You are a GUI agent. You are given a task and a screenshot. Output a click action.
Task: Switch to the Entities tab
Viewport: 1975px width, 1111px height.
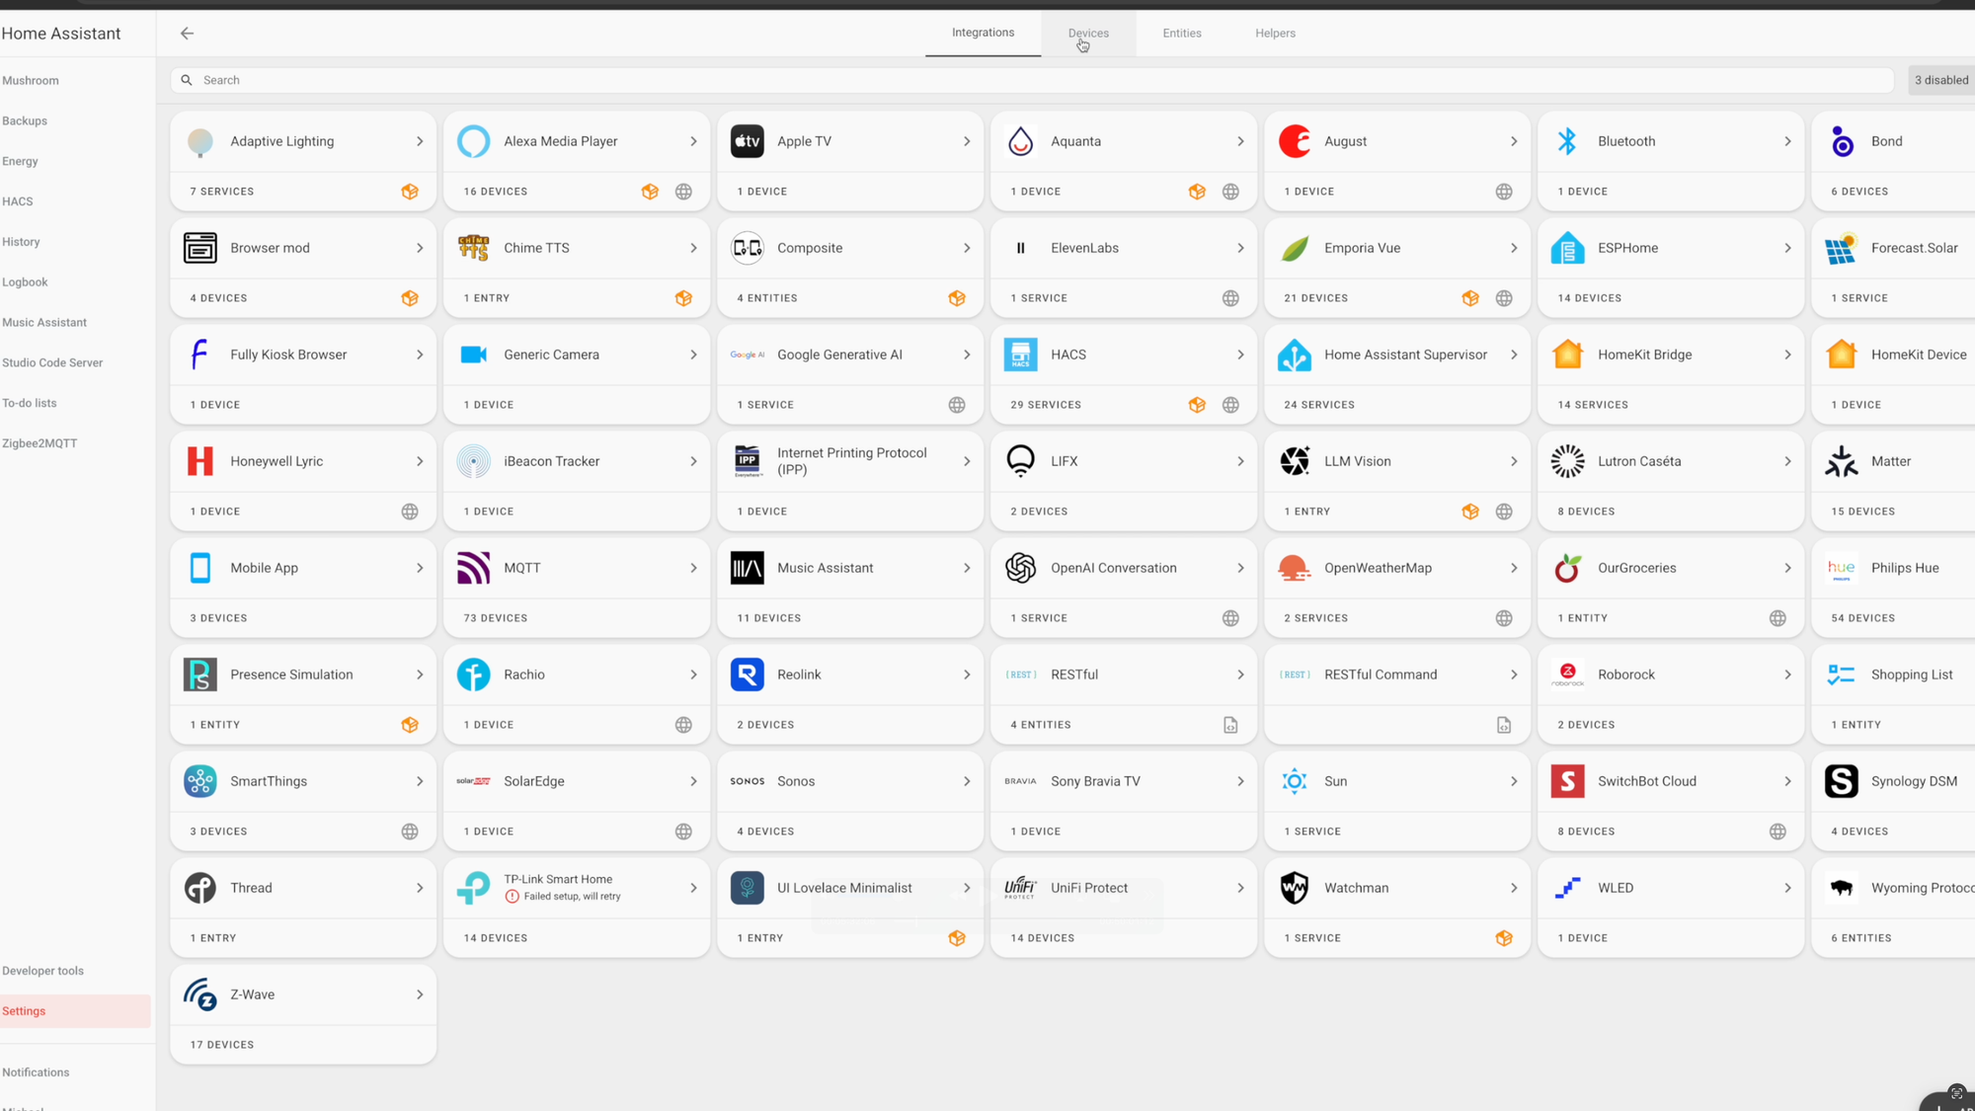1182,33
